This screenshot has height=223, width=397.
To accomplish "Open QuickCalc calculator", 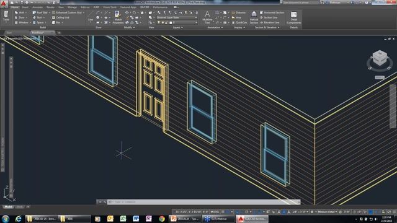I will click(239, 22).
